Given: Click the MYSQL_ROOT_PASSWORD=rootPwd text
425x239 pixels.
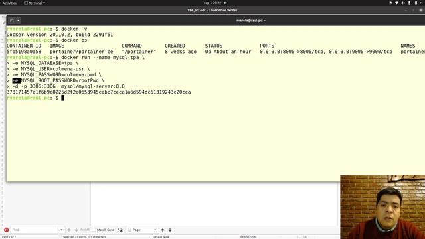Looking at the screenshot, I should click(x=60, y=80).
